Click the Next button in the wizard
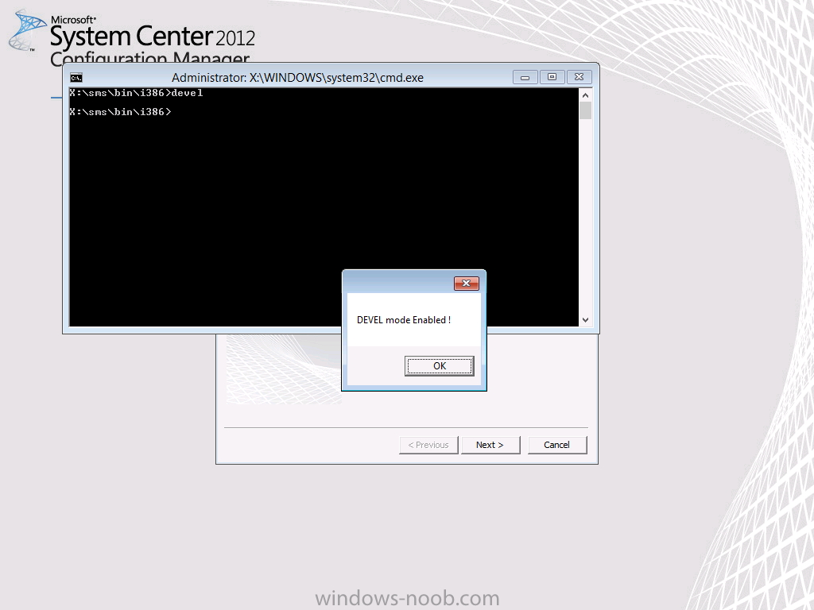The height and width of the screenshot is (610, 814). 490,445
